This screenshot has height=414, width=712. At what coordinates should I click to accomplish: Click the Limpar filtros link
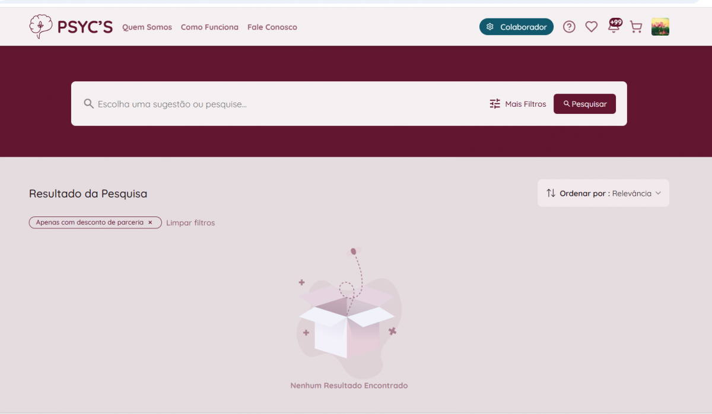[x=190, y=223]
